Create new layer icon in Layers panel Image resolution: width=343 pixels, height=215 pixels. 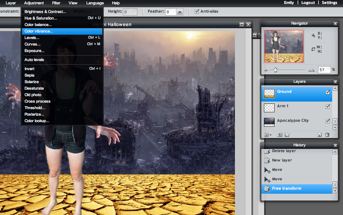(x=320, y=135)
